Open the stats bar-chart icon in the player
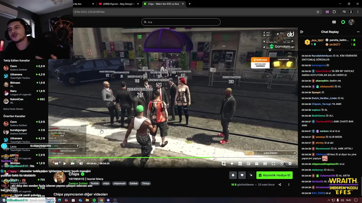The height and width of the screenshot is (203, 362). [x=240, y=164]
